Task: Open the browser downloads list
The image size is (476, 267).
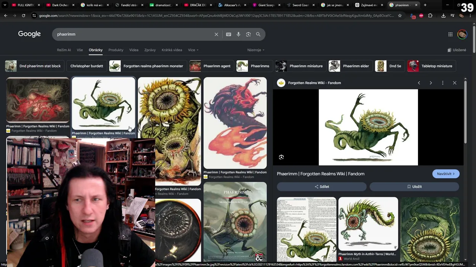Action: [443, 16]
